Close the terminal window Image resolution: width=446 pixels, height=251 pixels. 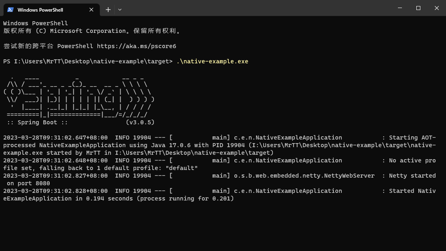point(437,8)
